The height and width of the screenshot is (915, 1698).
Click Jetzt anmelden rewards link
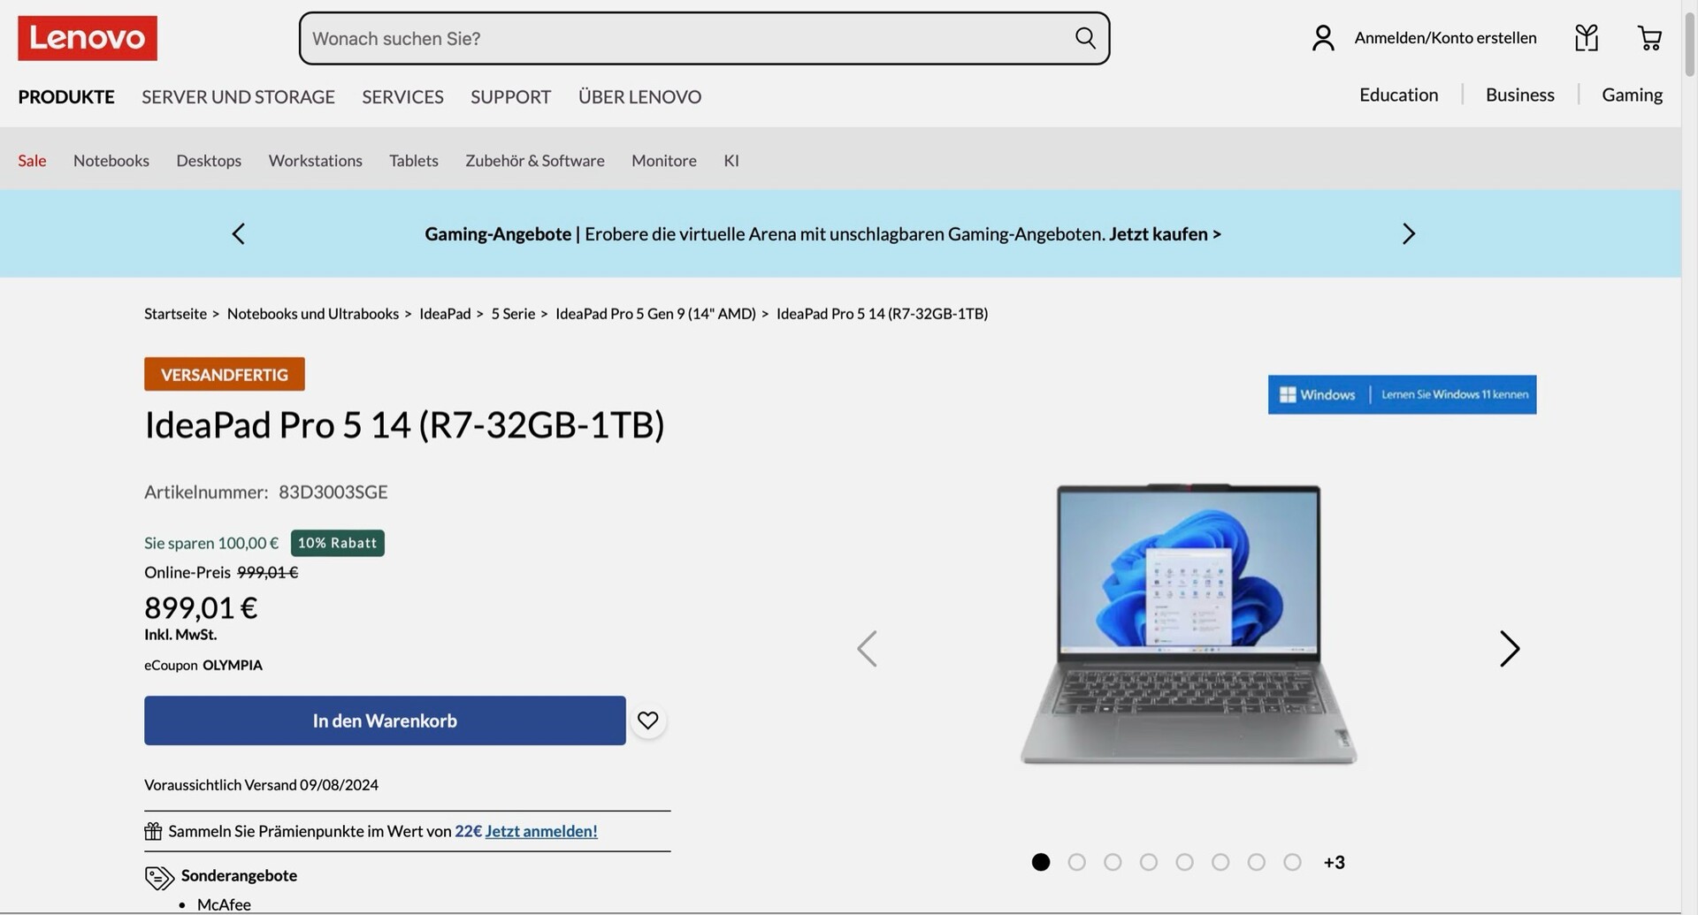pos(541,831)
